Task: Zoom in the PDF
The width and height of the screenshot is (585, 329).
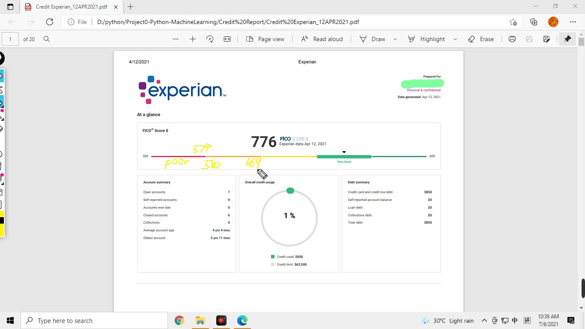Action: [x=193, y=39]
